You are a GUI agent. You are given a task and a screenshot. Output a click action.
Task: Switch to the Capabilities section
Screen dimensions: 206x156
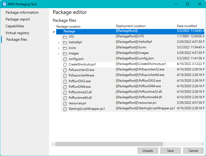(15, 26)
